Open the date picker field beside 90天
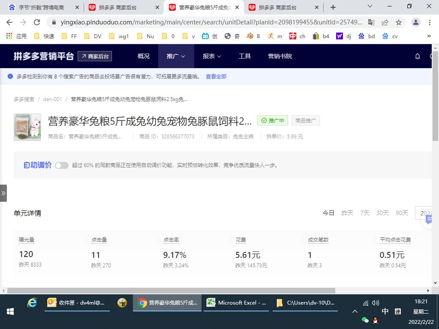 coord(423,213)
